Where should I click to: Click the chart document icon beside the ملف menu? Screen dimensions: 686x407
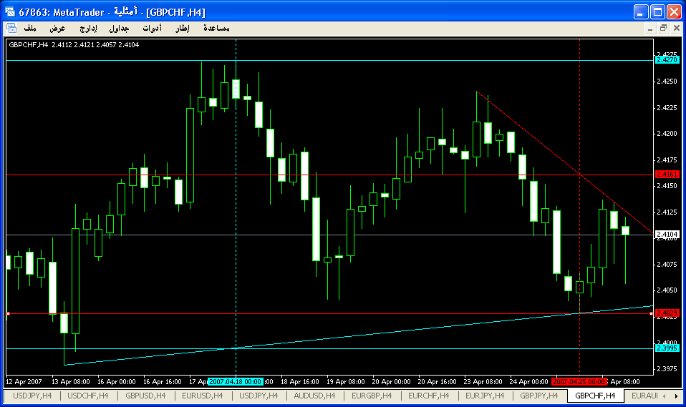point(11,28)
